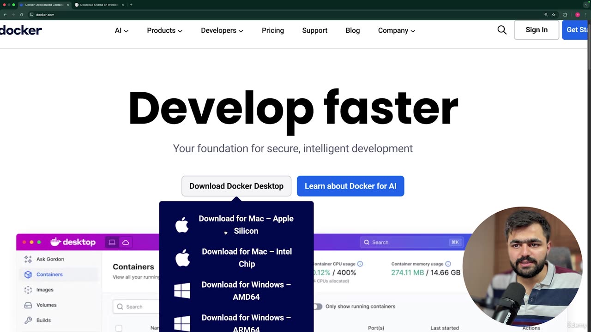Select the Docker: Accelerated Container tab
591x332 pixels.
pyautogui.click(x=44, y=5)
